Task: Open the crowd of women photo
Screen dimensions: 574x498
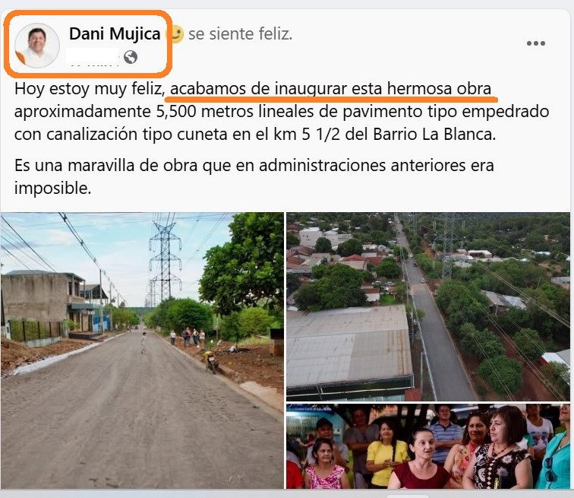Action: [428, 446]
